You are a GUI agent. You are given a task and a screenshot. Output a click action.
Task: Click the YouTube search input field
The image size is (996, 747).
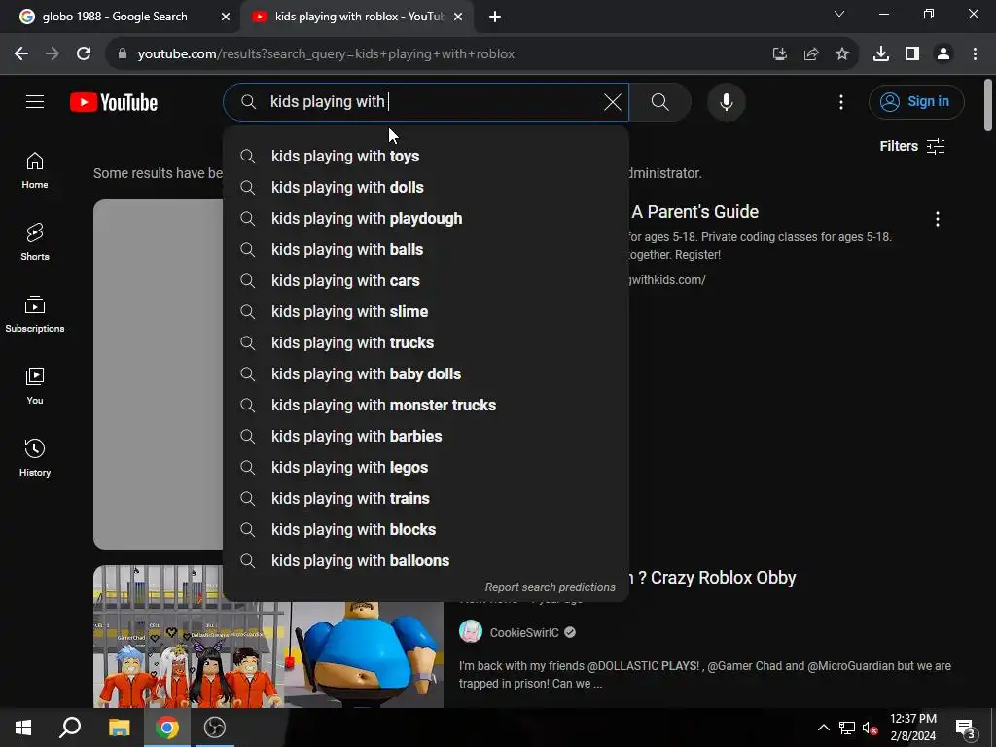coord(426,101)
